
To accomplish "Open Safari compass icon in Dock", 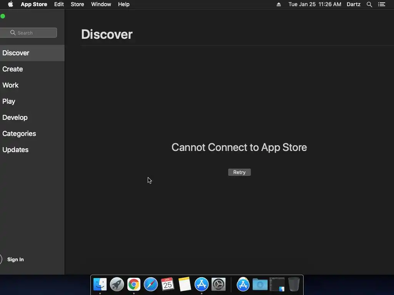I will 151,285.
